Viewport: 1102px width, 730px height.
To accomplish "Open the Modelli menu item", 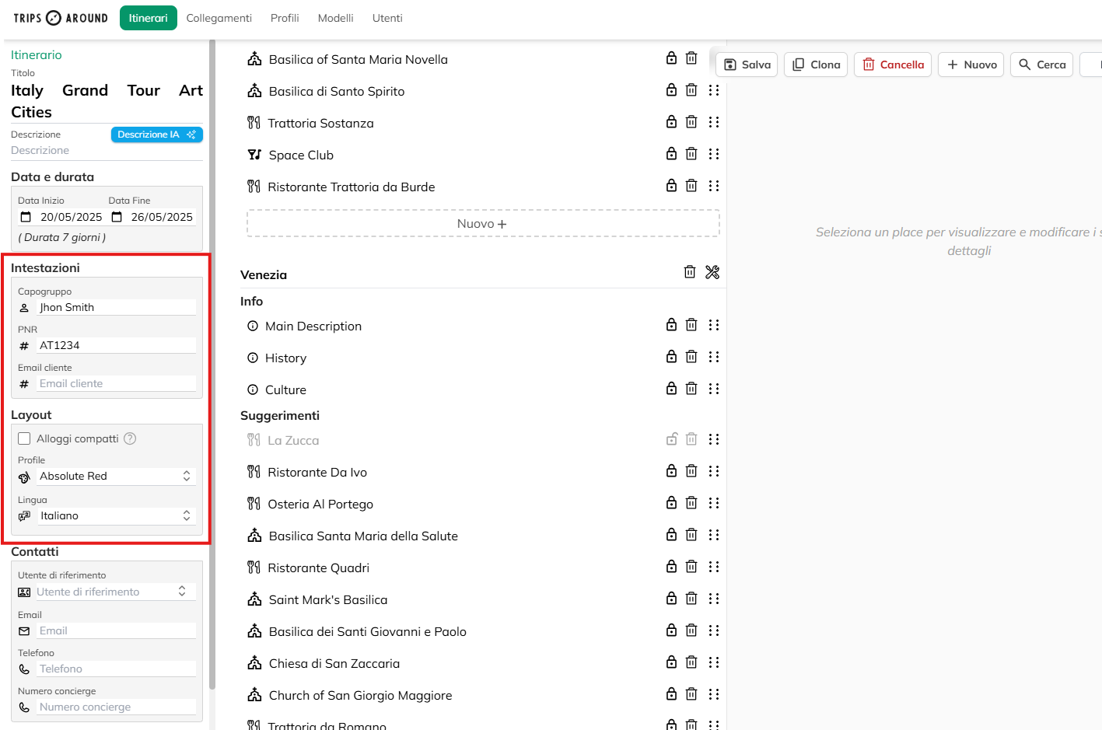I will tap(335, 18).
